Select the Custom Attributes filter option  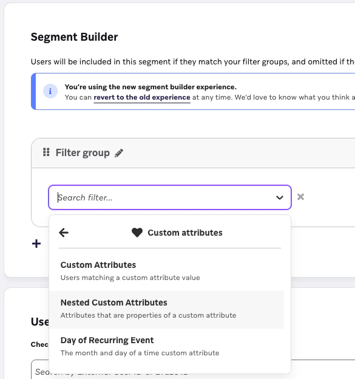[x=167, y=271]
